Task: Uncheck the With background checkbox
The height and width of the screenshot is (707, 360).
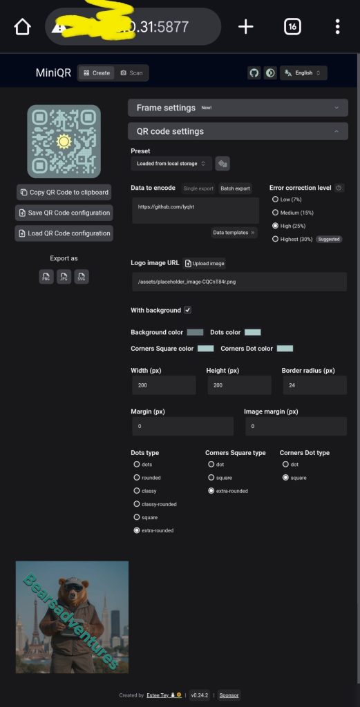Action: click(188, 310)
